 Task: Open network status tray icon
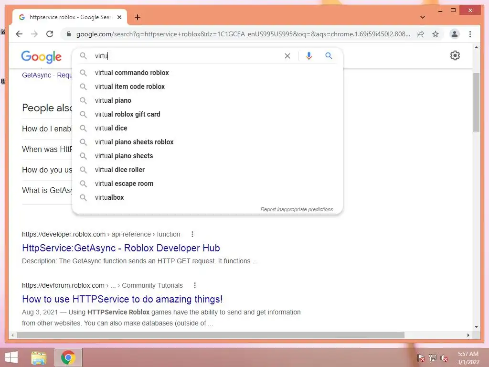[432, 358]
